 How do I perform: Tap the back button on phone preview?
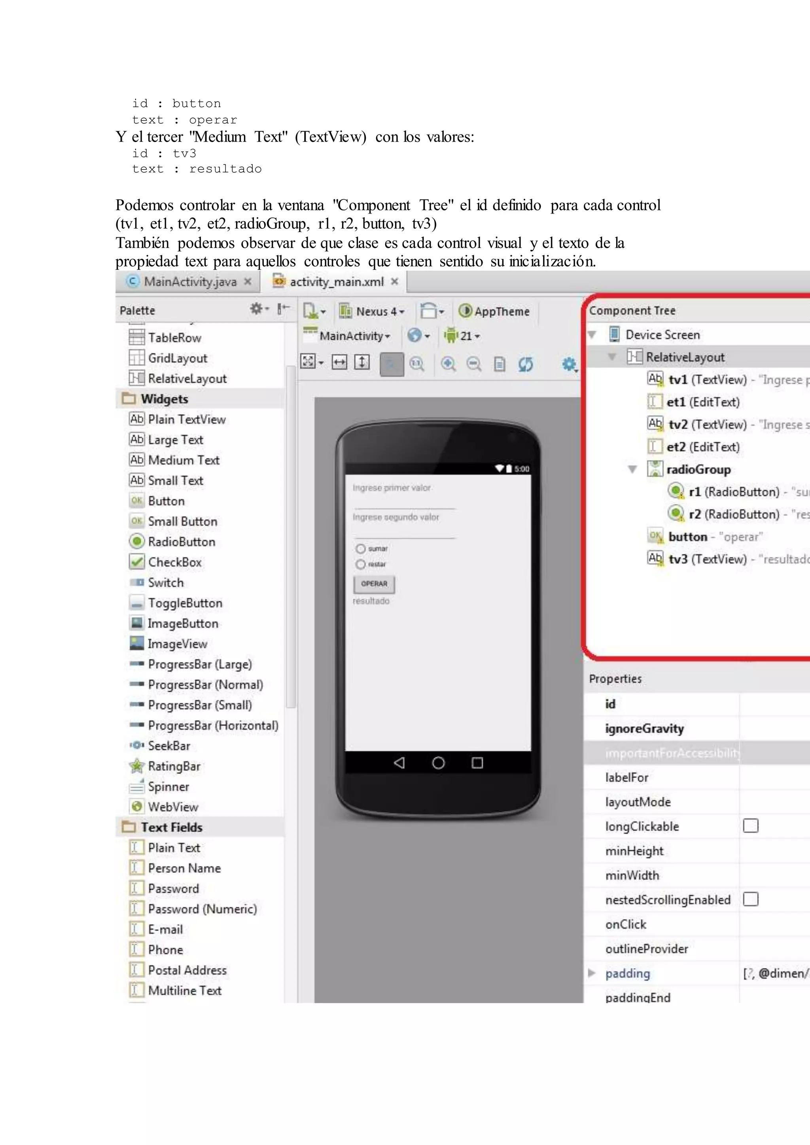point(399,763)
